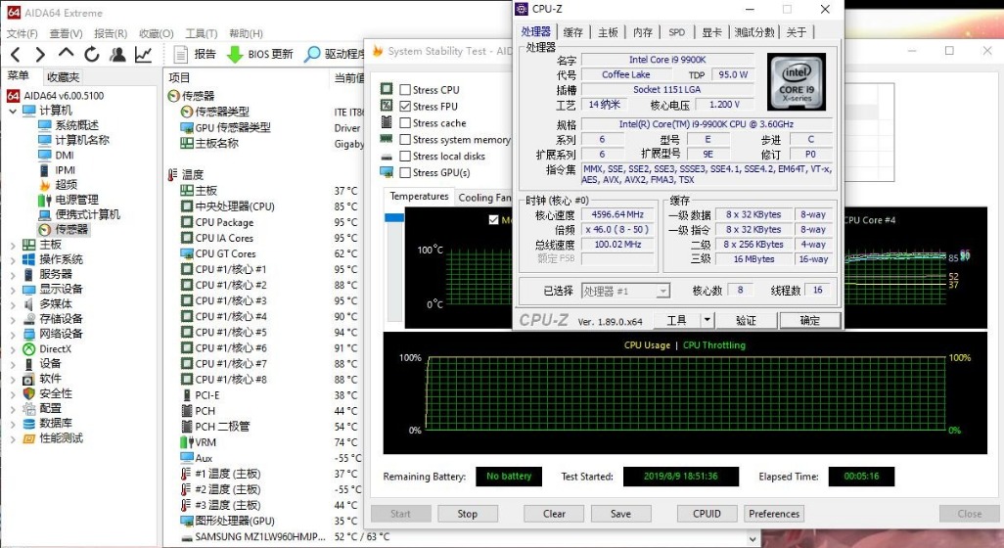Image resolution: width=1004 pixels, height=548 pixels.
Task: Click the 性能测试 benchmark icon
Action: click(x=28, y=438)
